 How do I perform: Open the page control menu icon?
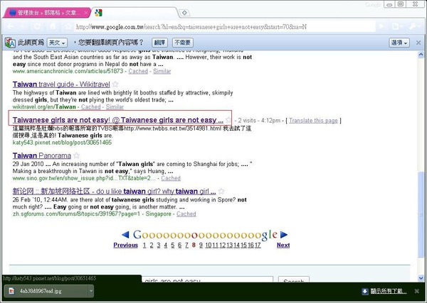[x=396, y=26]
